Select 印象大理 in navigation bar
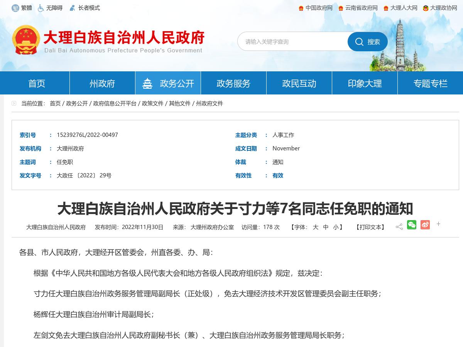 pyautogui.click(x=365, y=83)
